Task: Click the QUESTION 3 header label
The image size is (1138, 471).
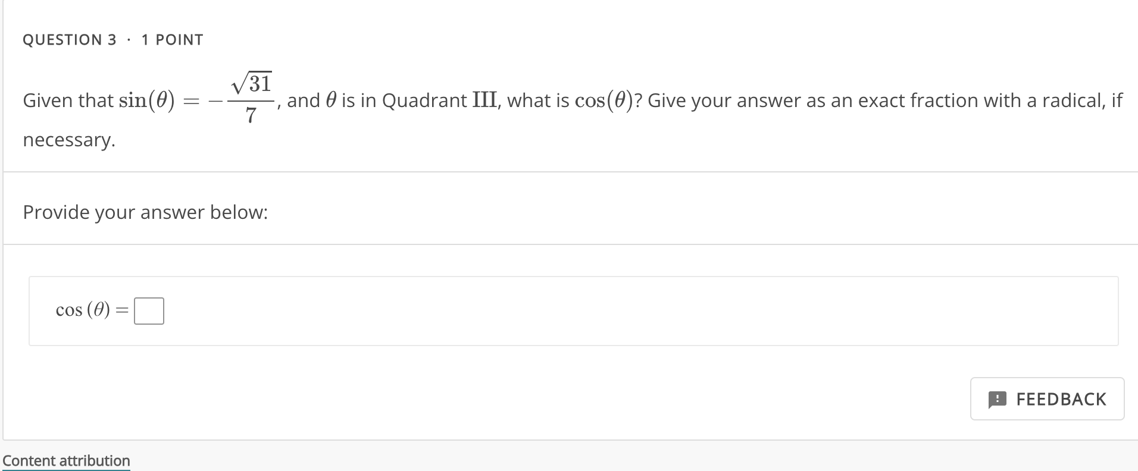Action: coord(70,39)
